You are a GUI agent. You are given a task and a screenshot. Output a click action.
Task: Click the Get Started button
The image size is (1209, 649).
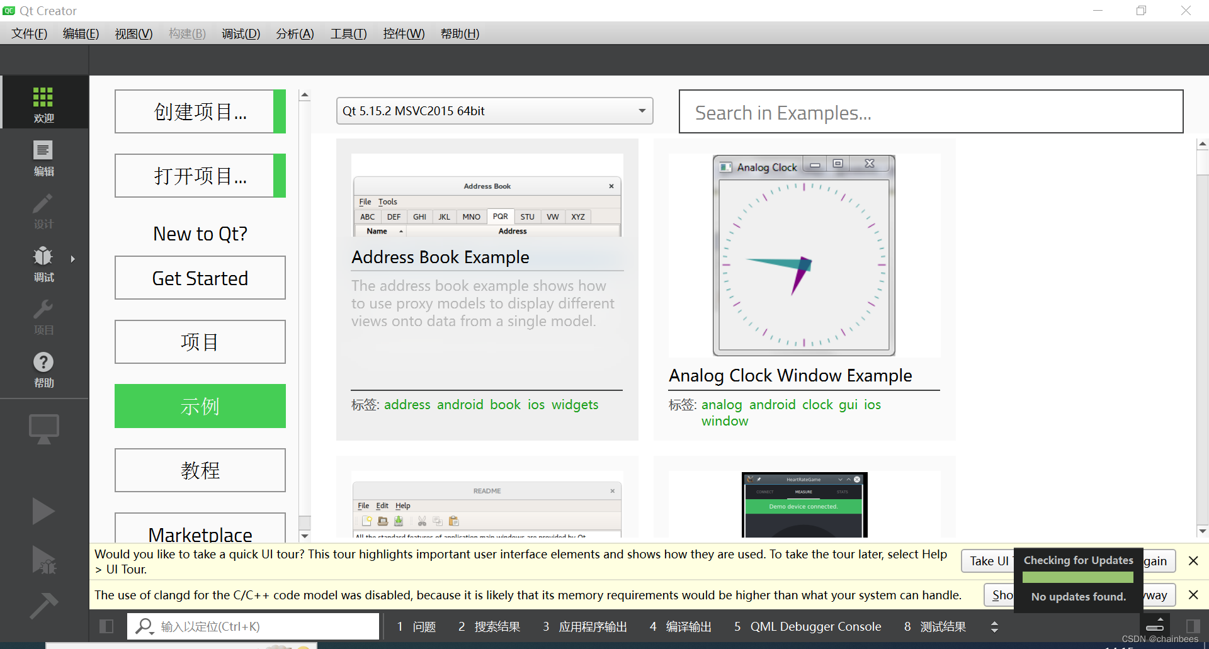pos(200,278)
